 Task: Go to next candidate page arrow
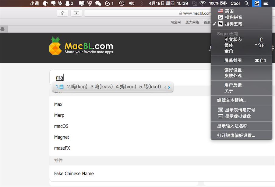[x=169, y=87]
